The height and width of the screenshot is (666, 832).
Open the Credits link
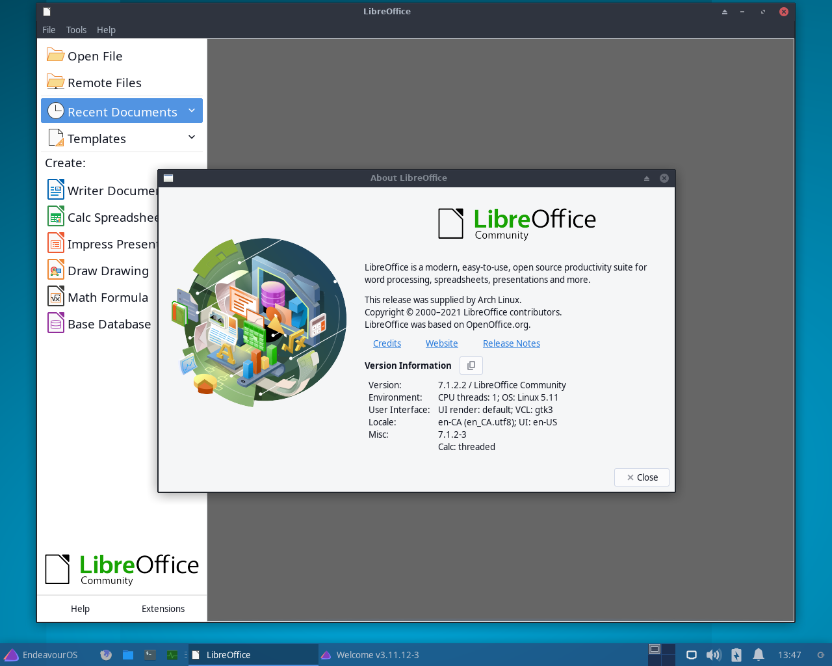click(387, 343)
